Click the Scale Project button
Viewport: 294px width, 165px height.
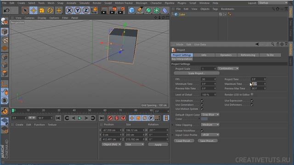pos(197,73)
